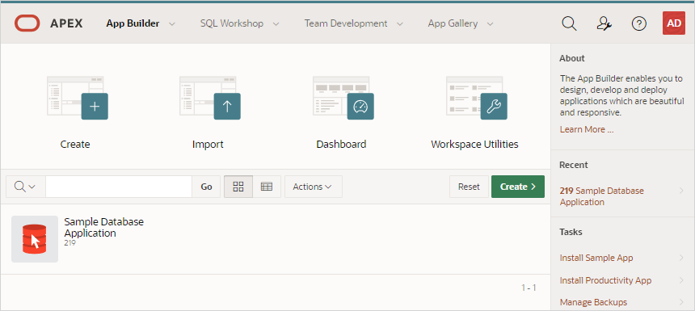Open the search magnifier in header
This screenshot has height=311, width=695.
[x=569, y=23]
